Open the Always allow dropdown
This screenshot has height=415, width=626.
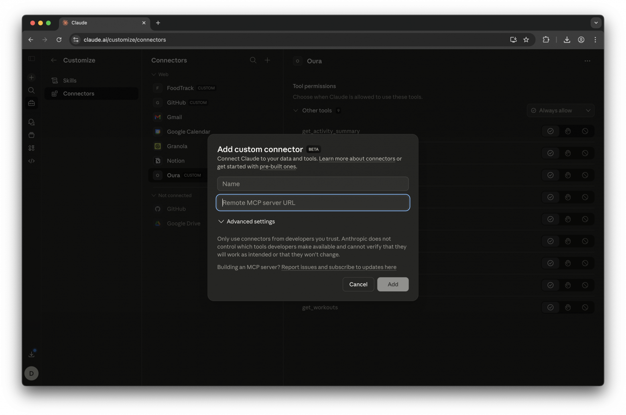(x=560, y=110)
